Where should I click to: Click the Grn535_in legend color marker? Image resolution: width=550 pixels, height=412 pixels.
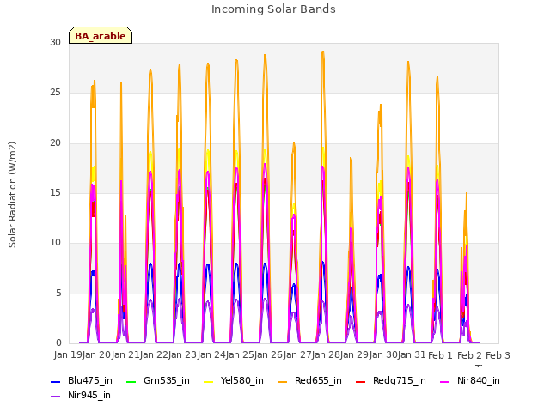[x=131, y=381]
